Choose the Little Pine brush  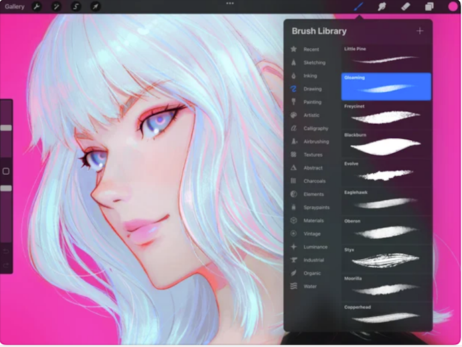tap(386, 58)
